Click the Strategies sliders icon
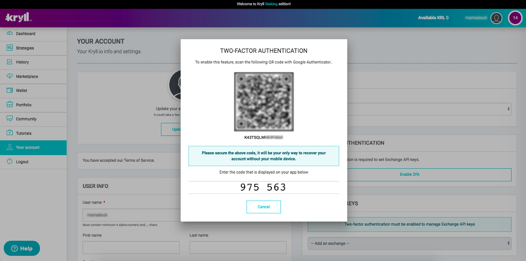Image resolution: width=526 pixels, height=261 pixels. pos(10,48)
